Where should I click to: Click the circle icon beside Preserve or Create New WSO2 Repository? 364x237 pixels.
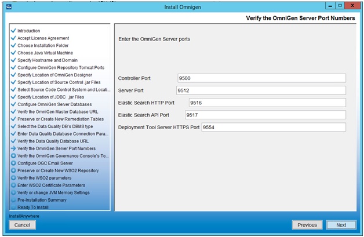[13, 170]
